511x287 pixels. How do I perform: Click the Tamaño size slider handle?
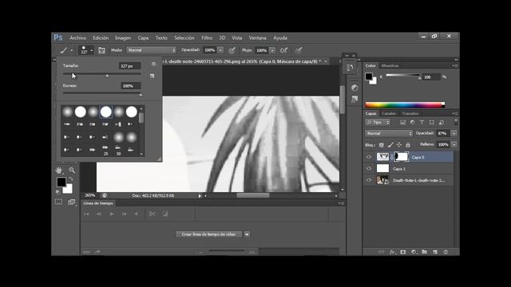(x=107, y=76)
